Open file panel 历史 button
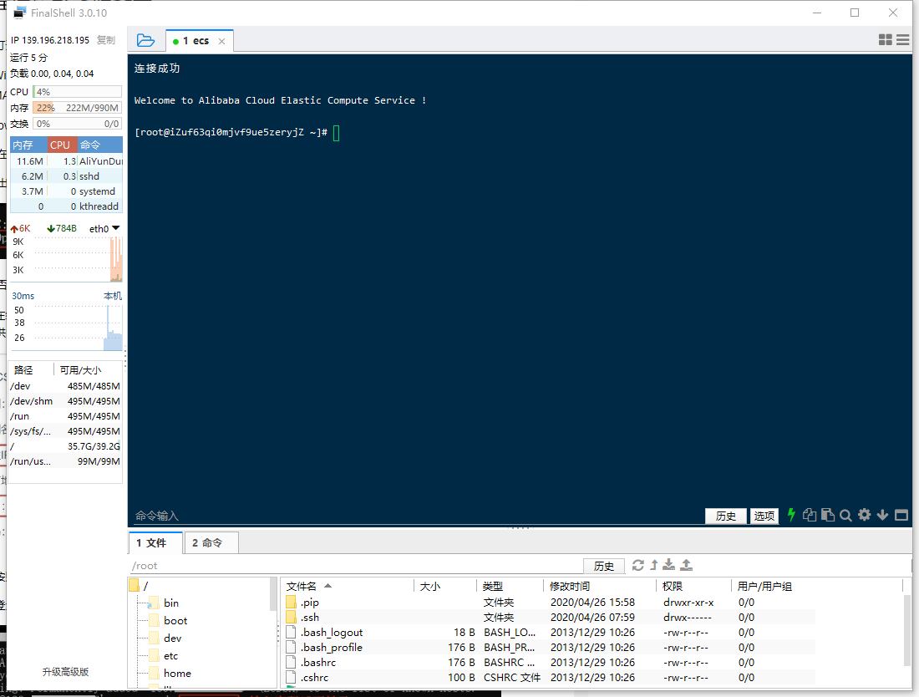Screen dimensions: 919x697 coord(604,566)
